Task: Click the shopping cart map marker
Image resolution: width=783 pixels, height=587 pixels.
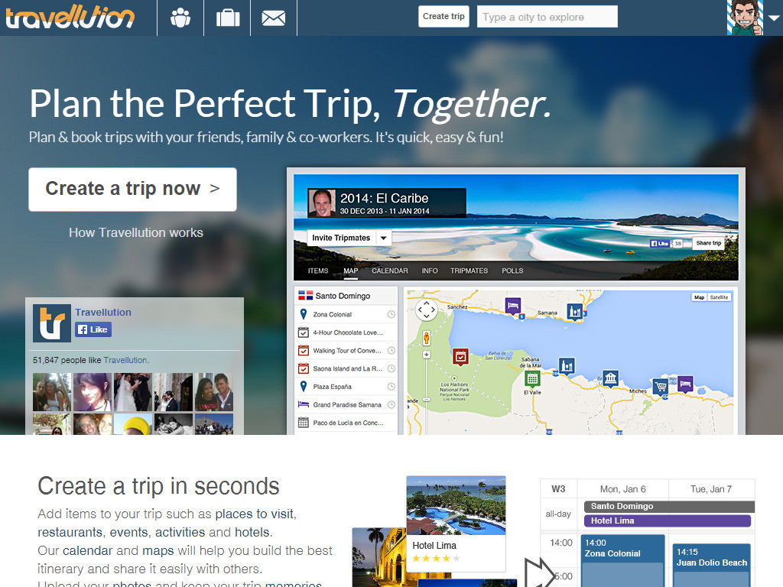Action: tap(661, 386)
